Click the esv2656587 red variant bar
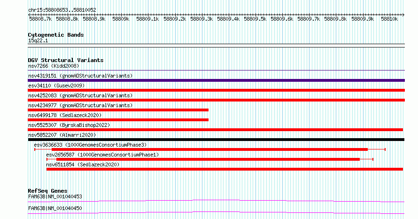 (x=210, y=159)
